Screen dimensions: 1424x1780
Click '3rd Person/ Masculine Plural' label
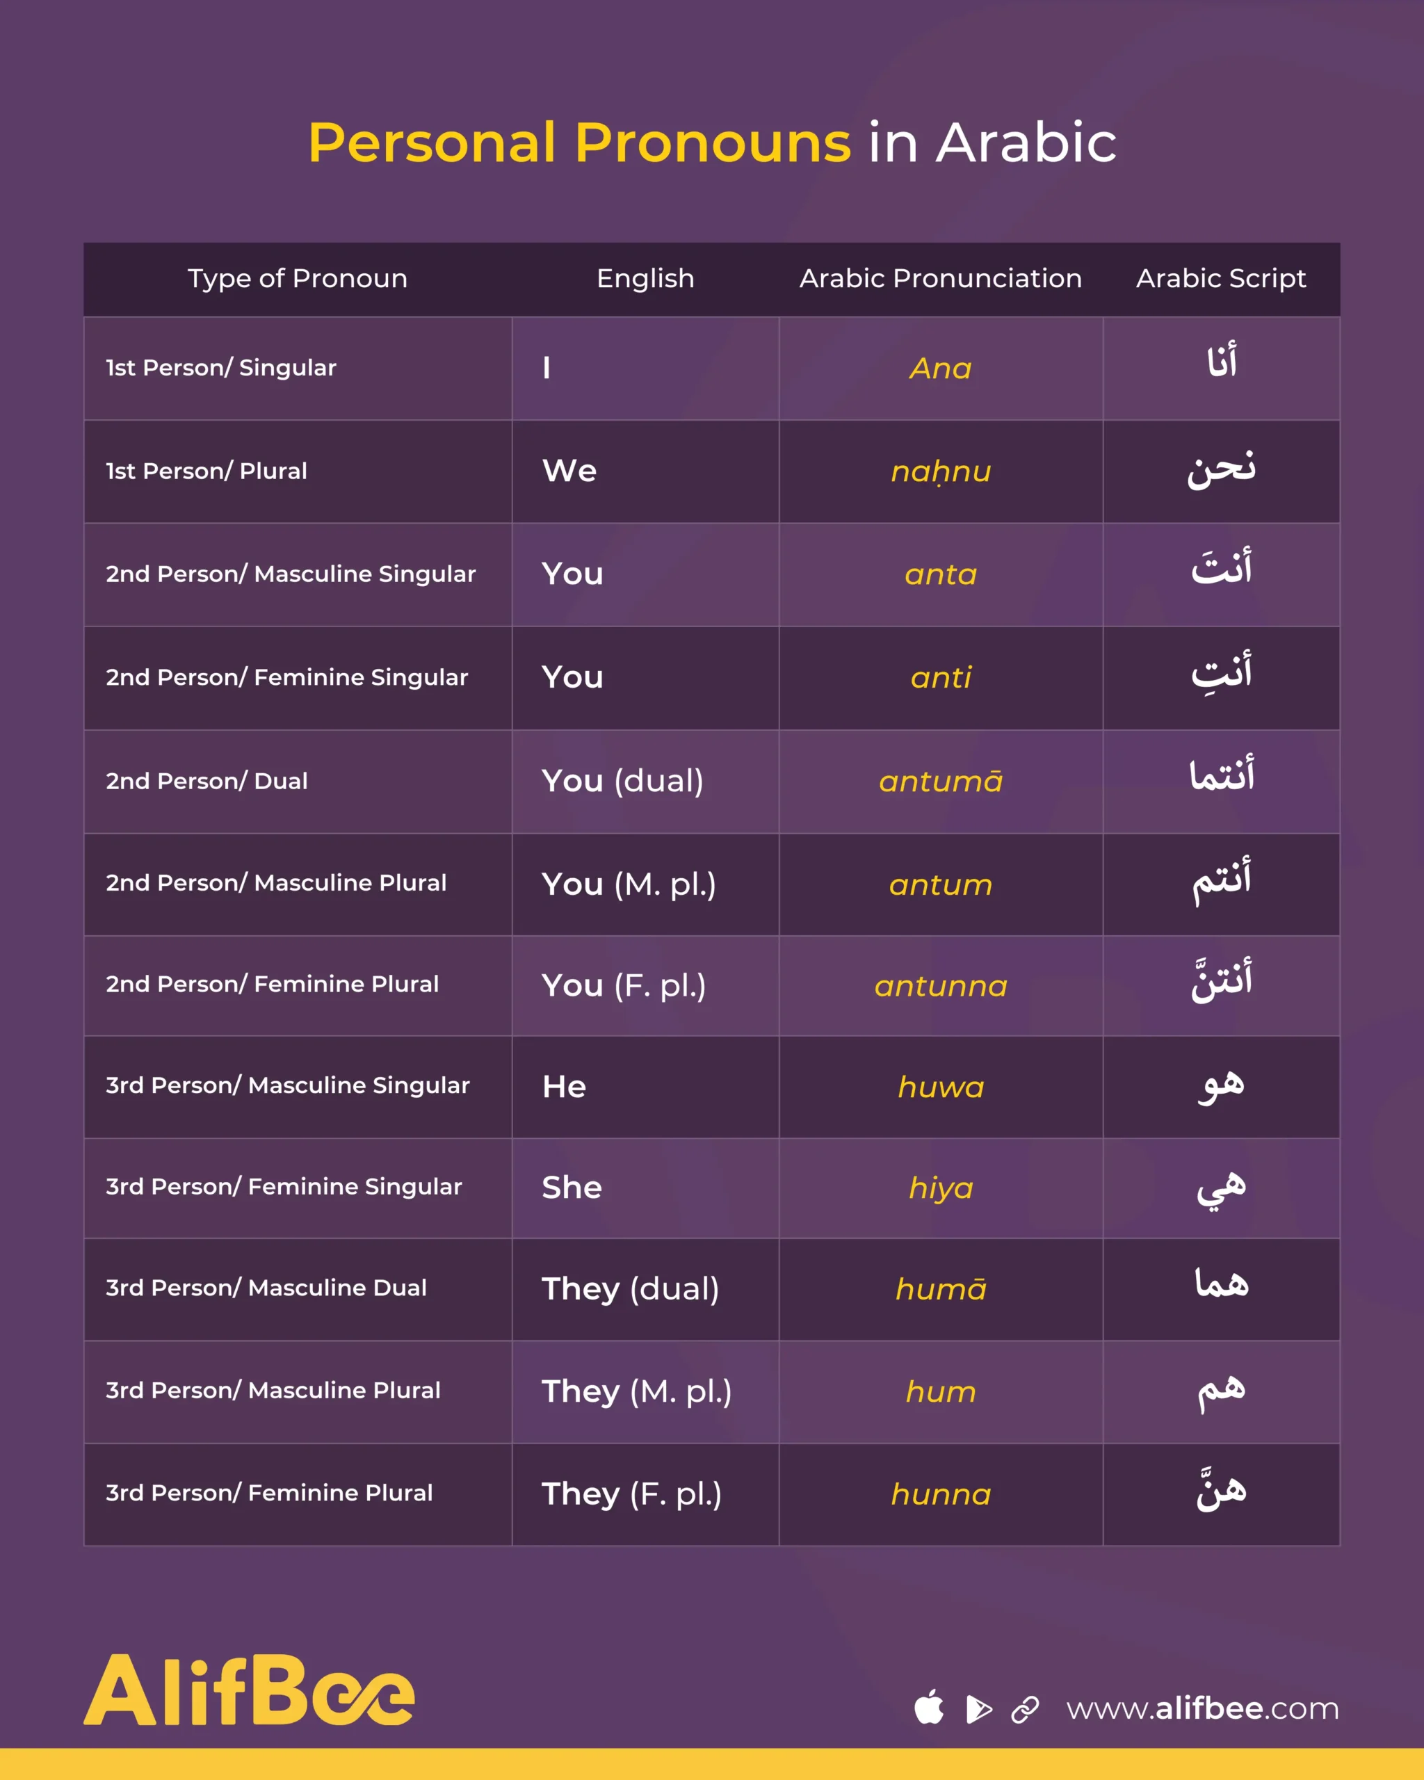click(x=273, y=1391)
